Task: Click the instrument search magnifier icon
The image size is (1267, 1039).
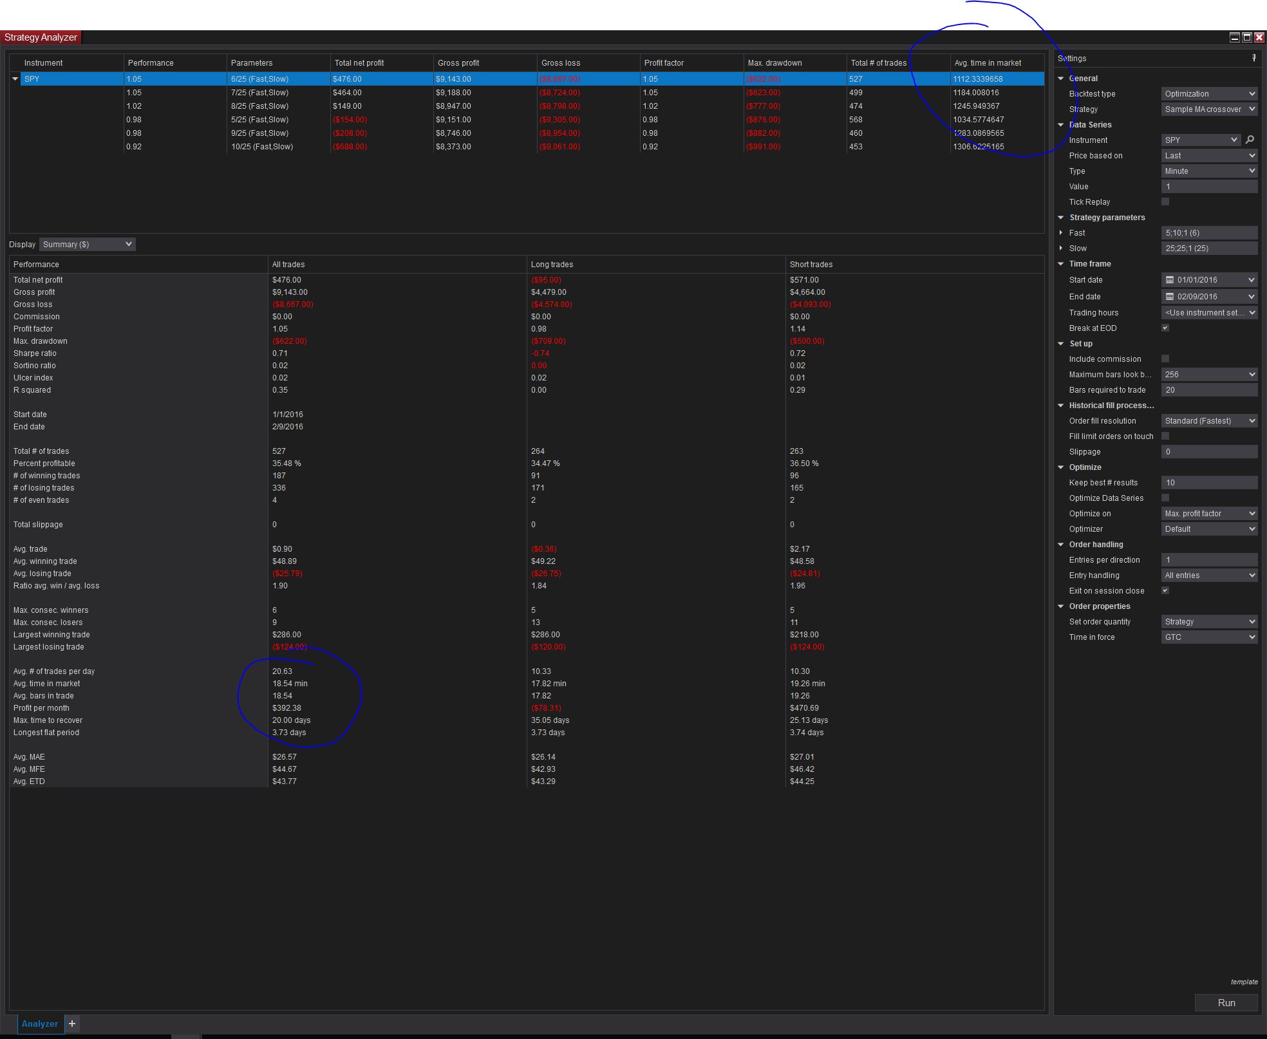Action: click(1250, 140)
